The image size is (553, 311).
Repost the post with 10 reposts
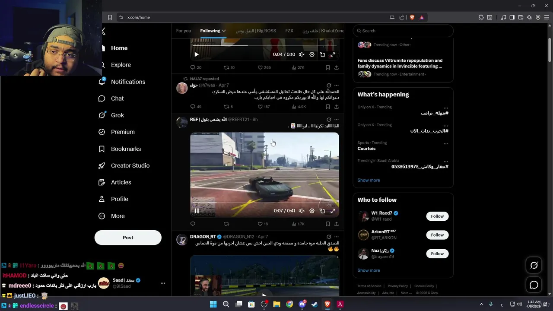click(229, 67)
